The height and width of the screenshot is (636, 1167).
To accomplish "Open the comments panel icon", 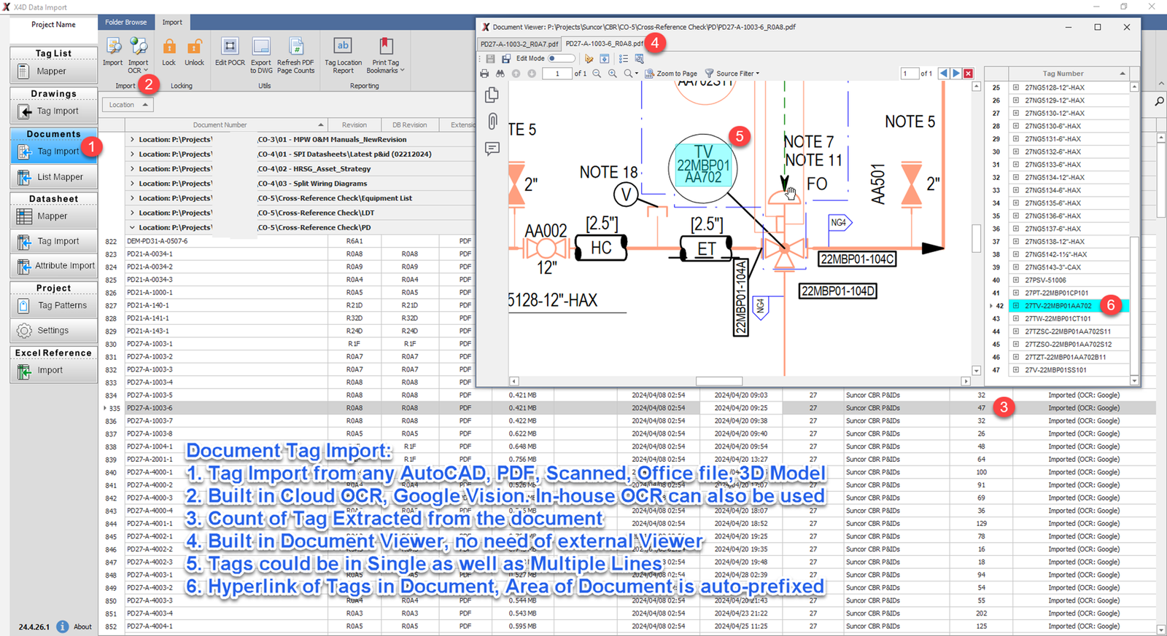I will click(492, 149).
